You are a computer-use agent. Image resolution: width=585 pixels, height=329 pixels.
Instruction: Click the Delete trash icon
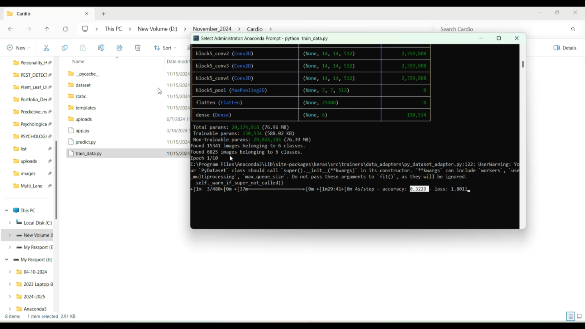tap(138, 48)
